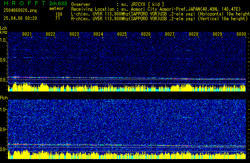Click time marker 0029
This screenshot has width=250, height=163.
217,34
